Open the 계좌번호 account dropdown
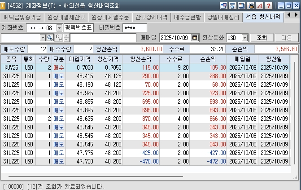 [x=59, y=28]
